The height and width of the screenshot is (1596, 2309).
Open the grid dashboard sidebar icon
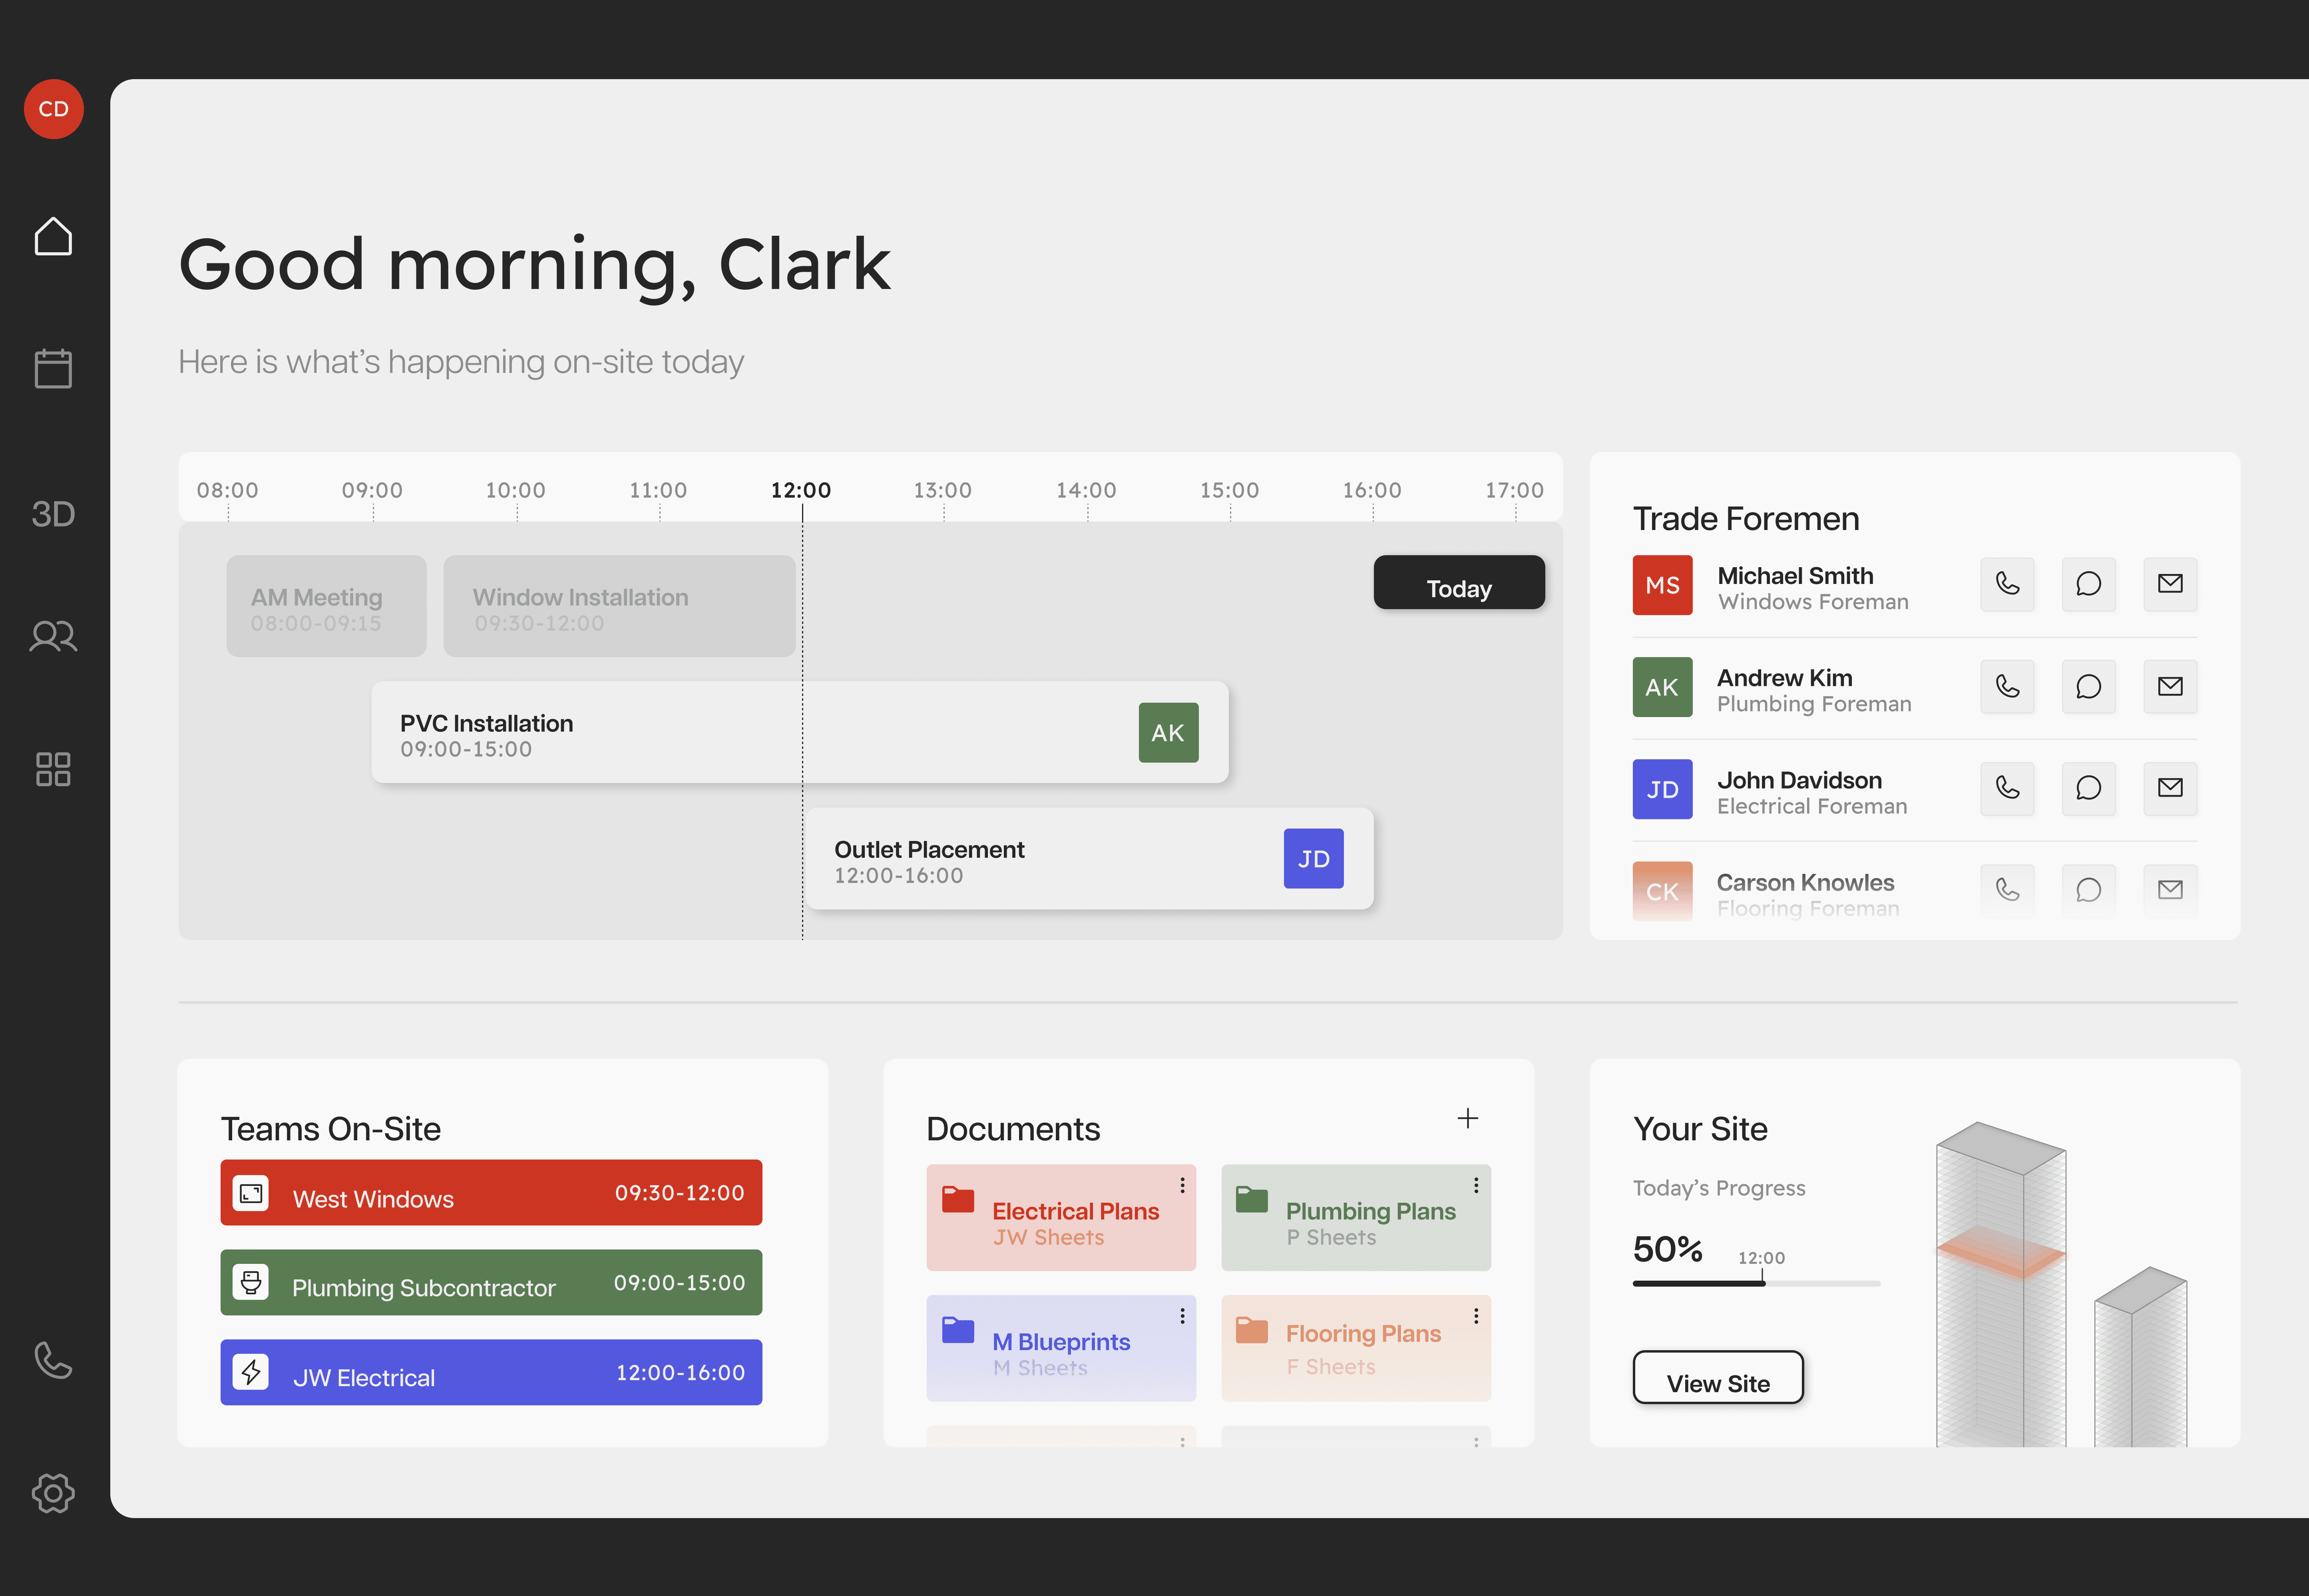pos(53,769)
